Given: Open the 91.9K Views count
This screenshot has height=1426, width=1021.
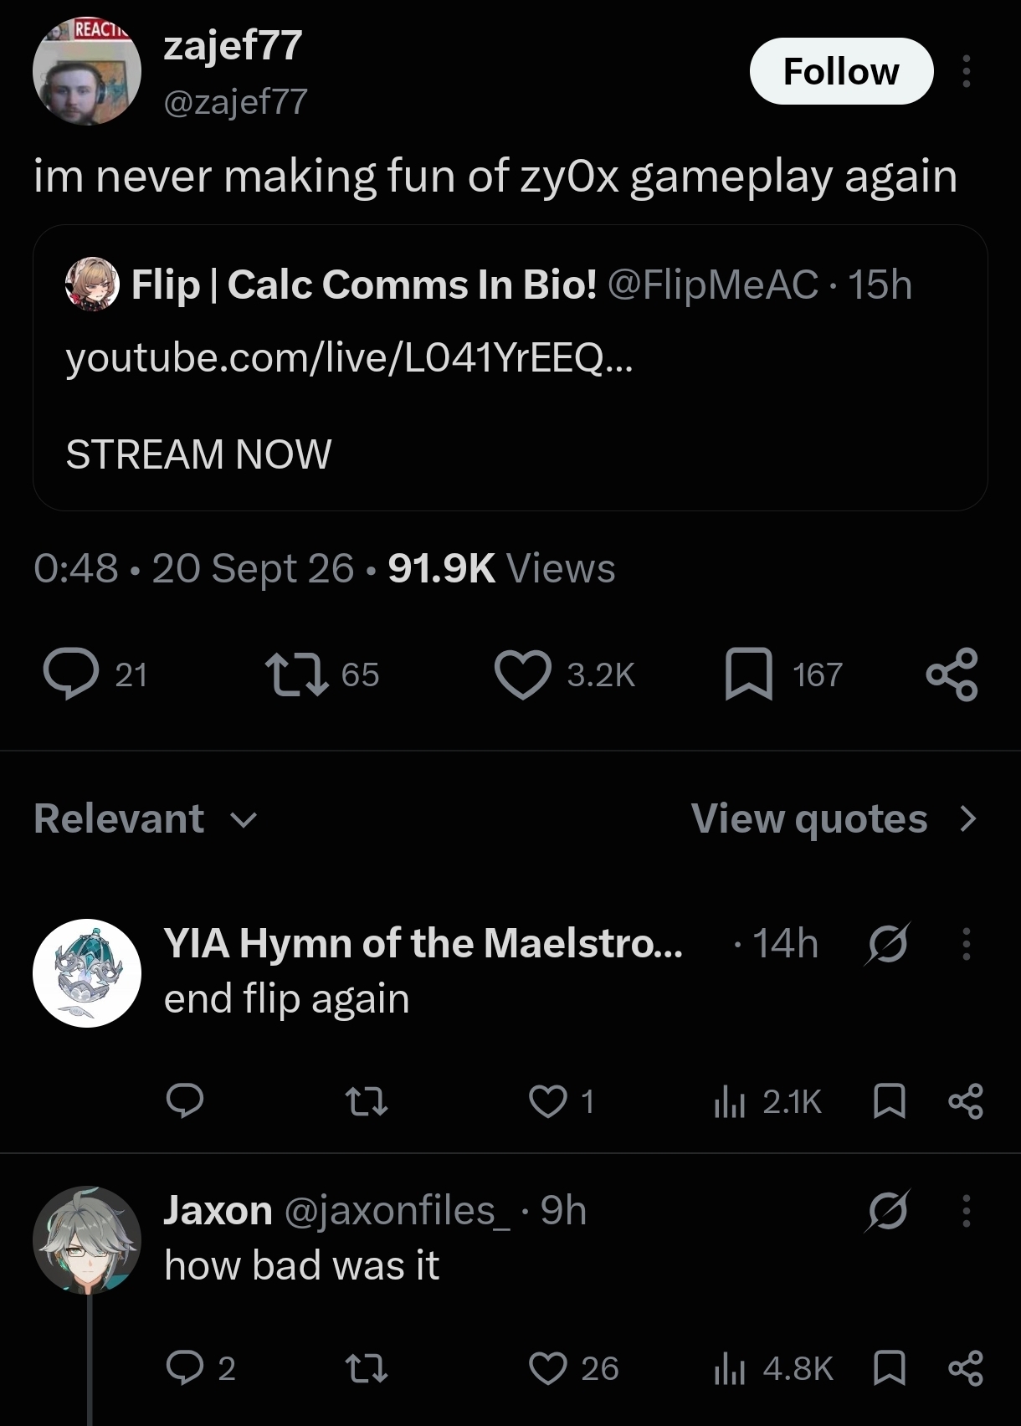Looking at the screenshot, I should (x=501, y=568).
